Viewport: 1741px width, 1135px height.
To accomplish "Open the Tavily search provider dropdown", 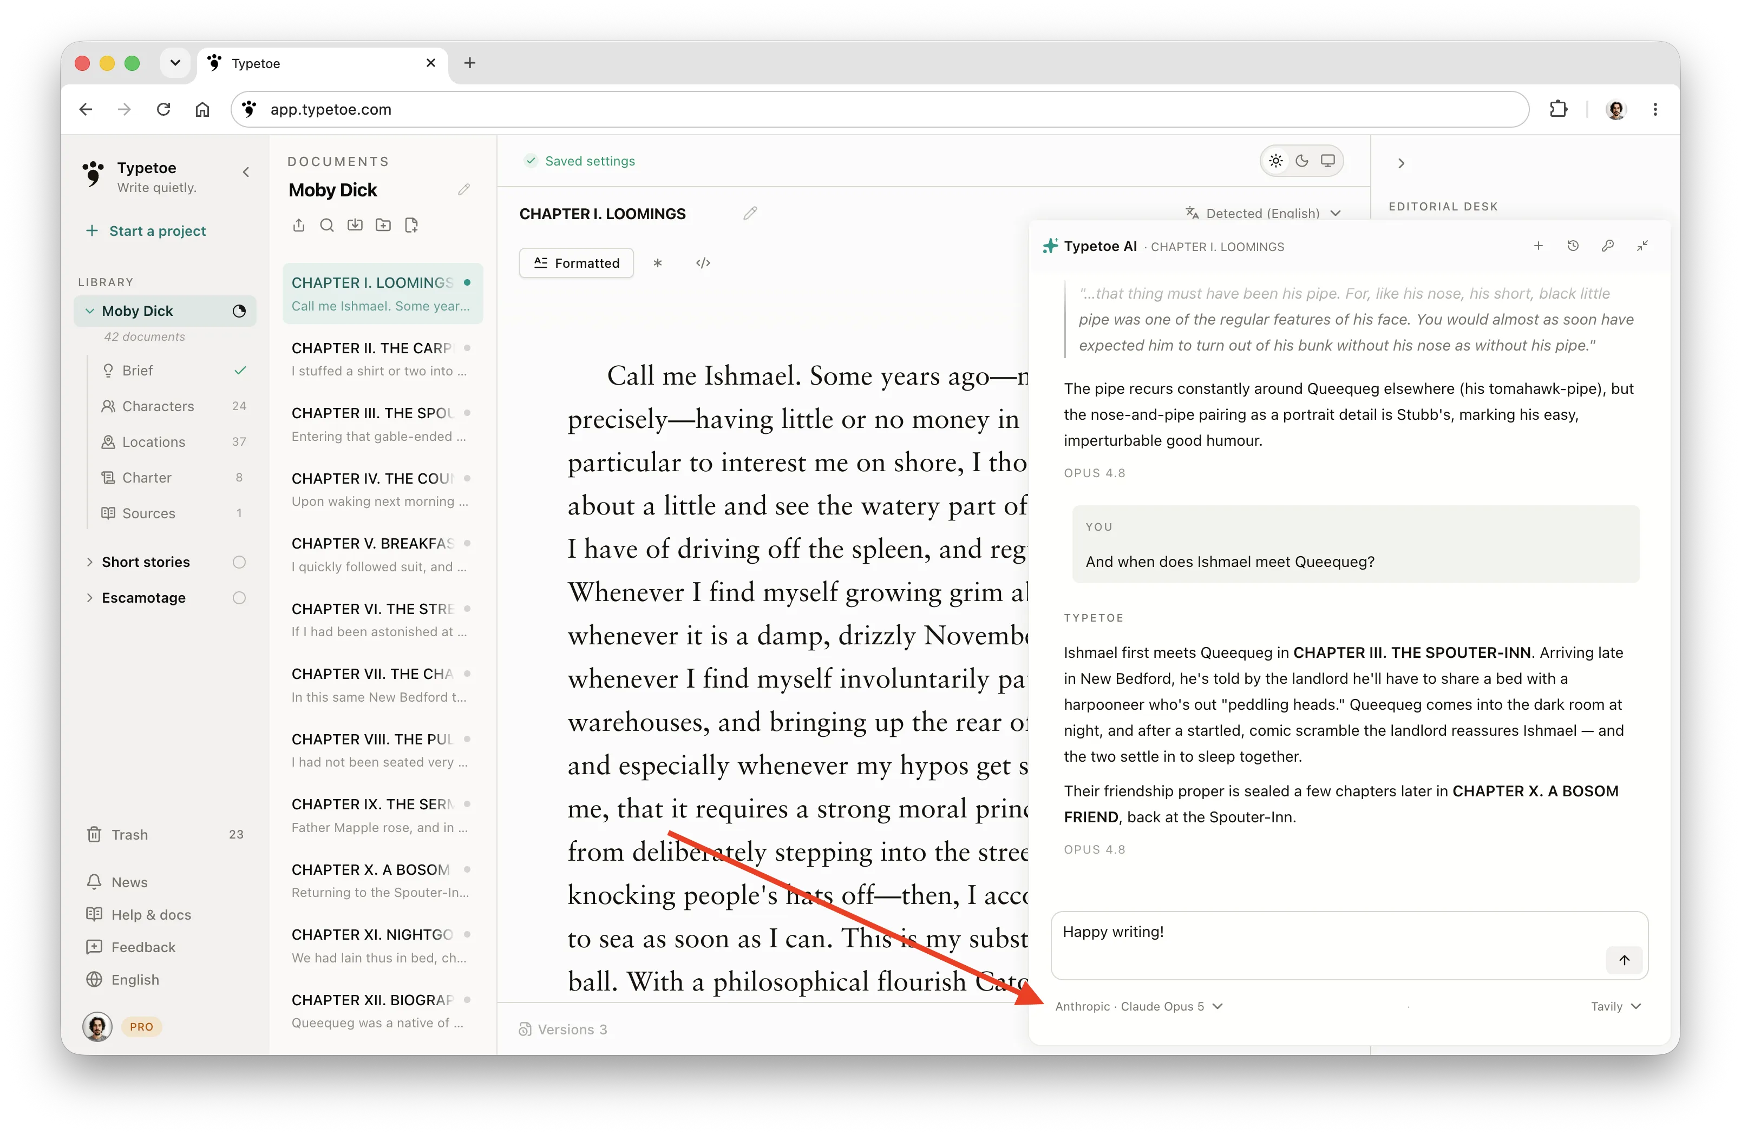I will pos(1616,1006).
